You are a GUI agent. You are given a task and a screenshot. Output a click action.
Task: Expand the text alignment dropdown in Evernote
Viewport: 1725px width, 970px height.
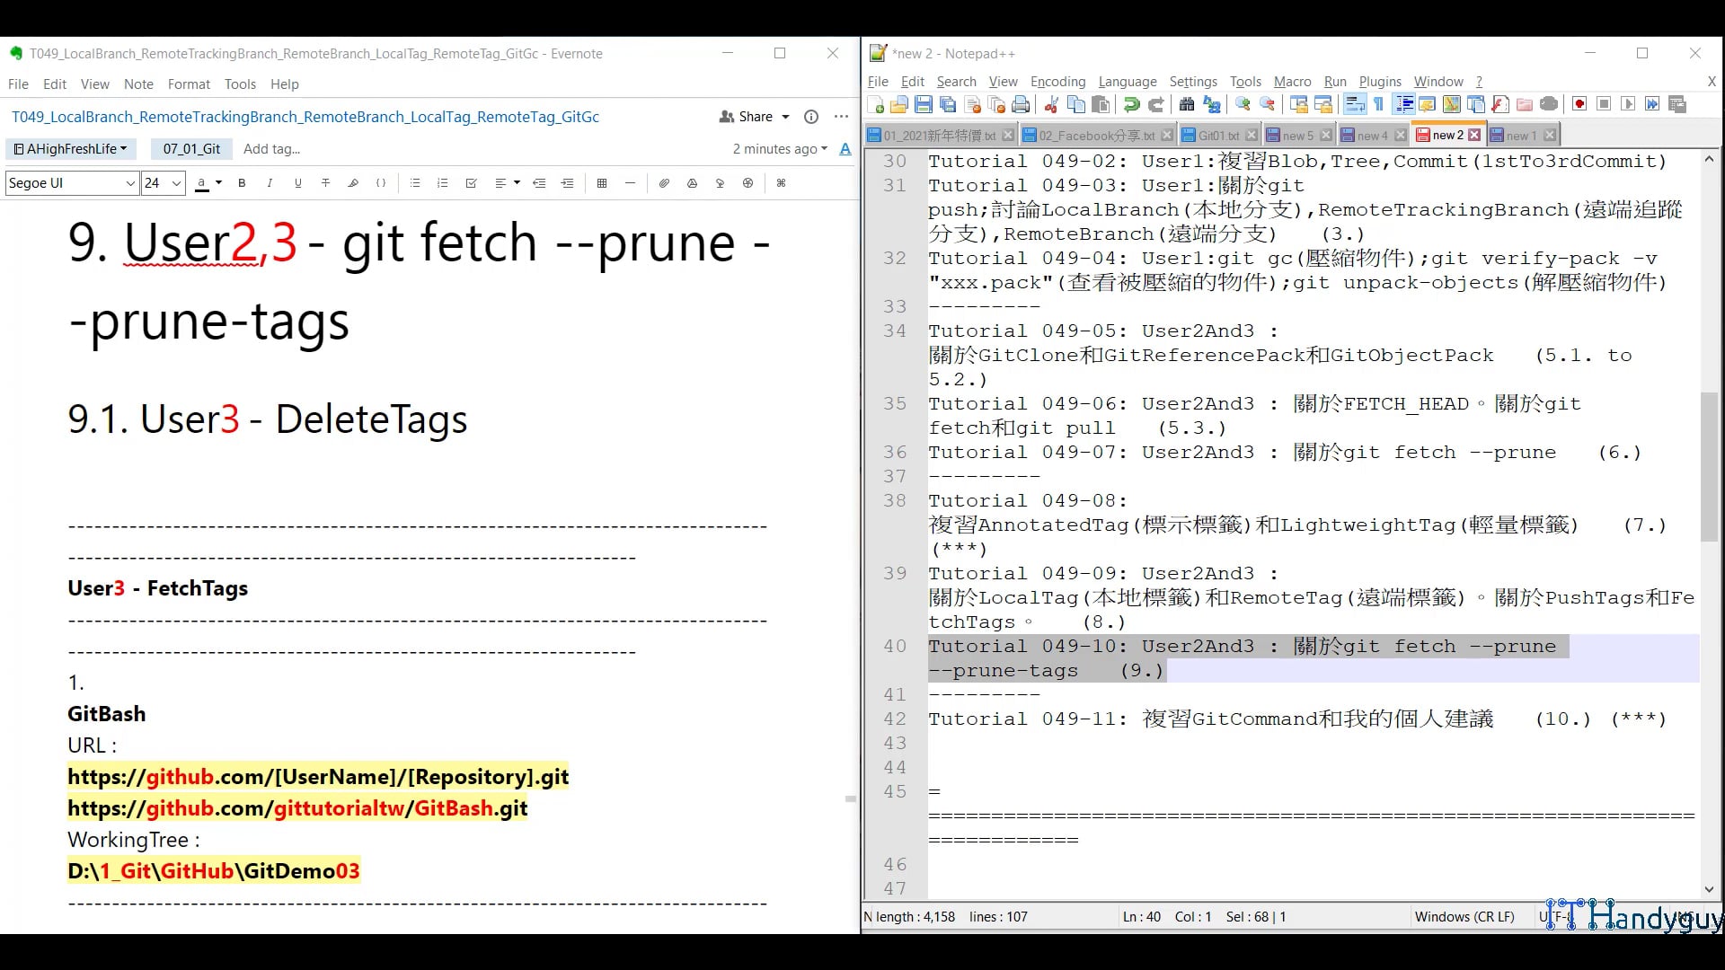click(x=517, y=183)
